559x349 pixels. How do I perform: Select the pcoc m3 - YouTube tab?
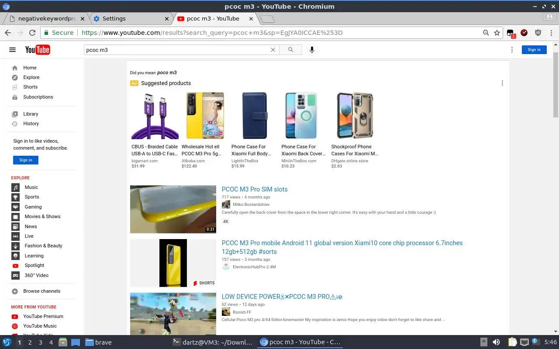[x=213, y=18]
